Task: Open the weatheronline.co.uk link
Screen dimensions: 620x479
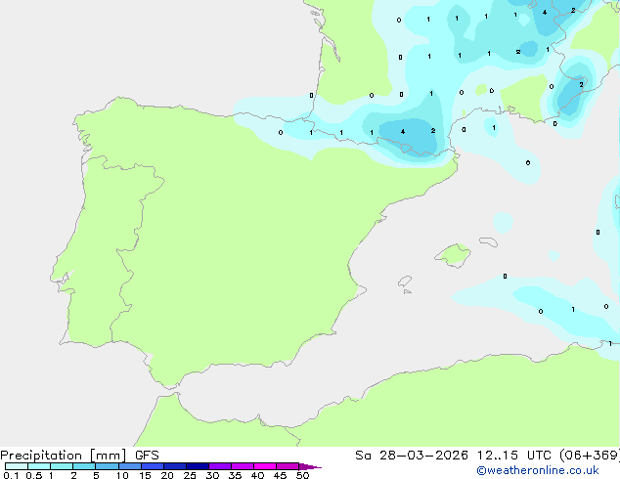Action: 538,470
